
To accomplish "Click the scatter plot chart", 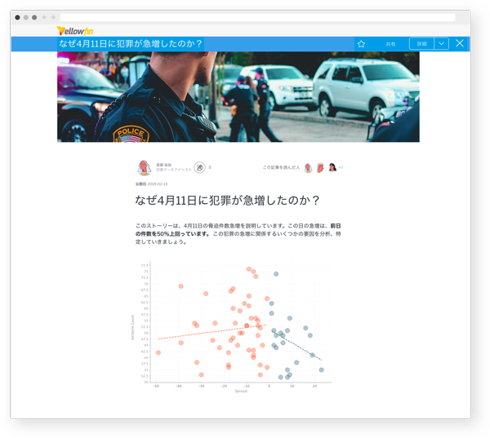I will click(237, 326).
